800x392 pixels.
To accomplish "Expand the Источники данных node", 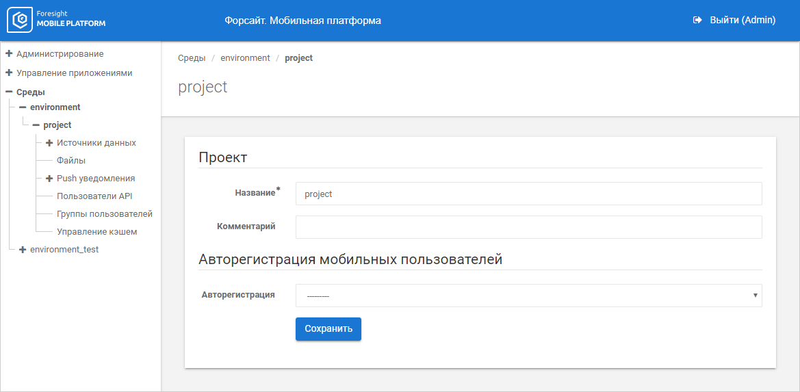I will [49, 143].
